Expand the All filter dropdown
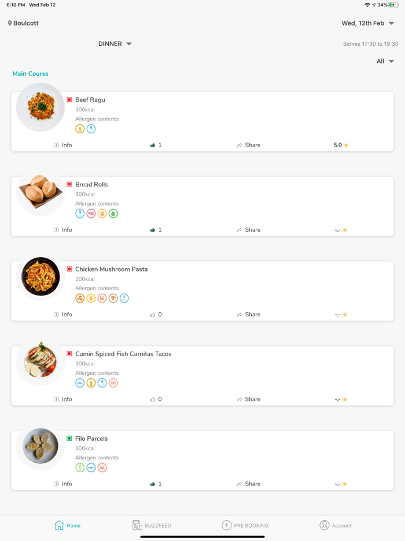 385,61
